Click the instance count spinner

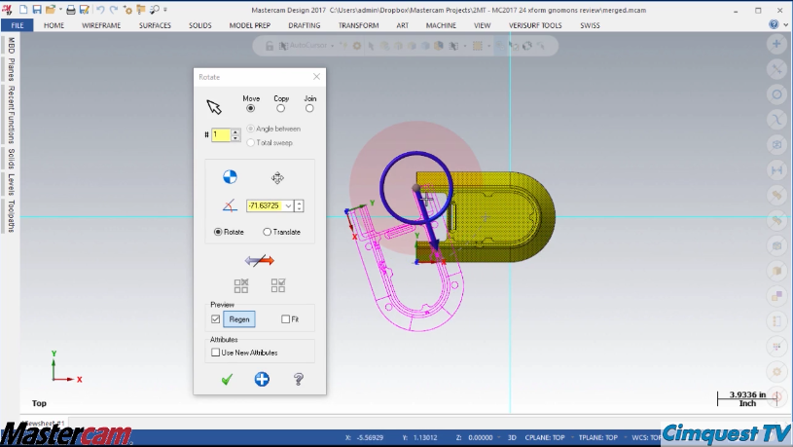tap(235, 134)
